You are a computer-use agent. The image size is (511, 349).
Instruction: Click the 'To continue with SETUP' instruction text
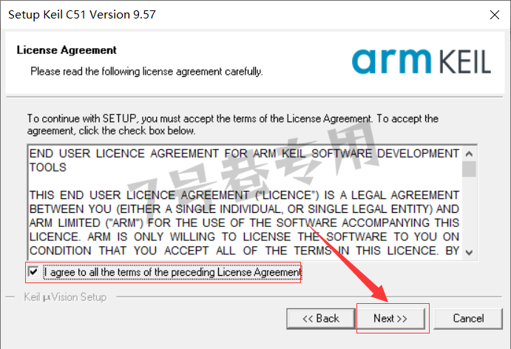click(233, 124)
